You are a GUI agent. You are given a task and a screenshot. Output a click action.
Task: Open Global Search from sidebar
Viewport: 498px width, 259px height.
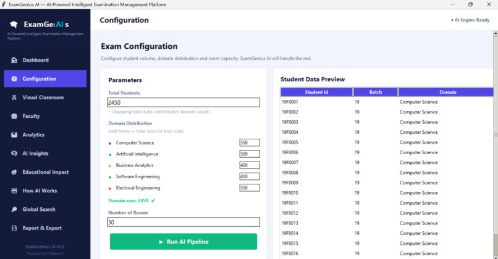[x=45, y=209]
